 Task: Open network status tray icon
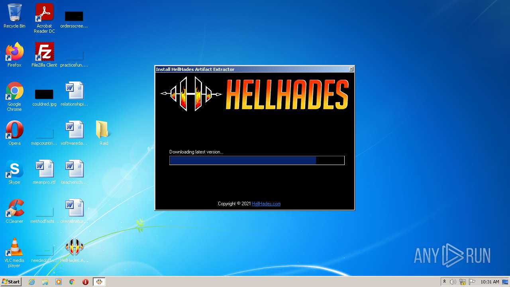click(463, 282)
